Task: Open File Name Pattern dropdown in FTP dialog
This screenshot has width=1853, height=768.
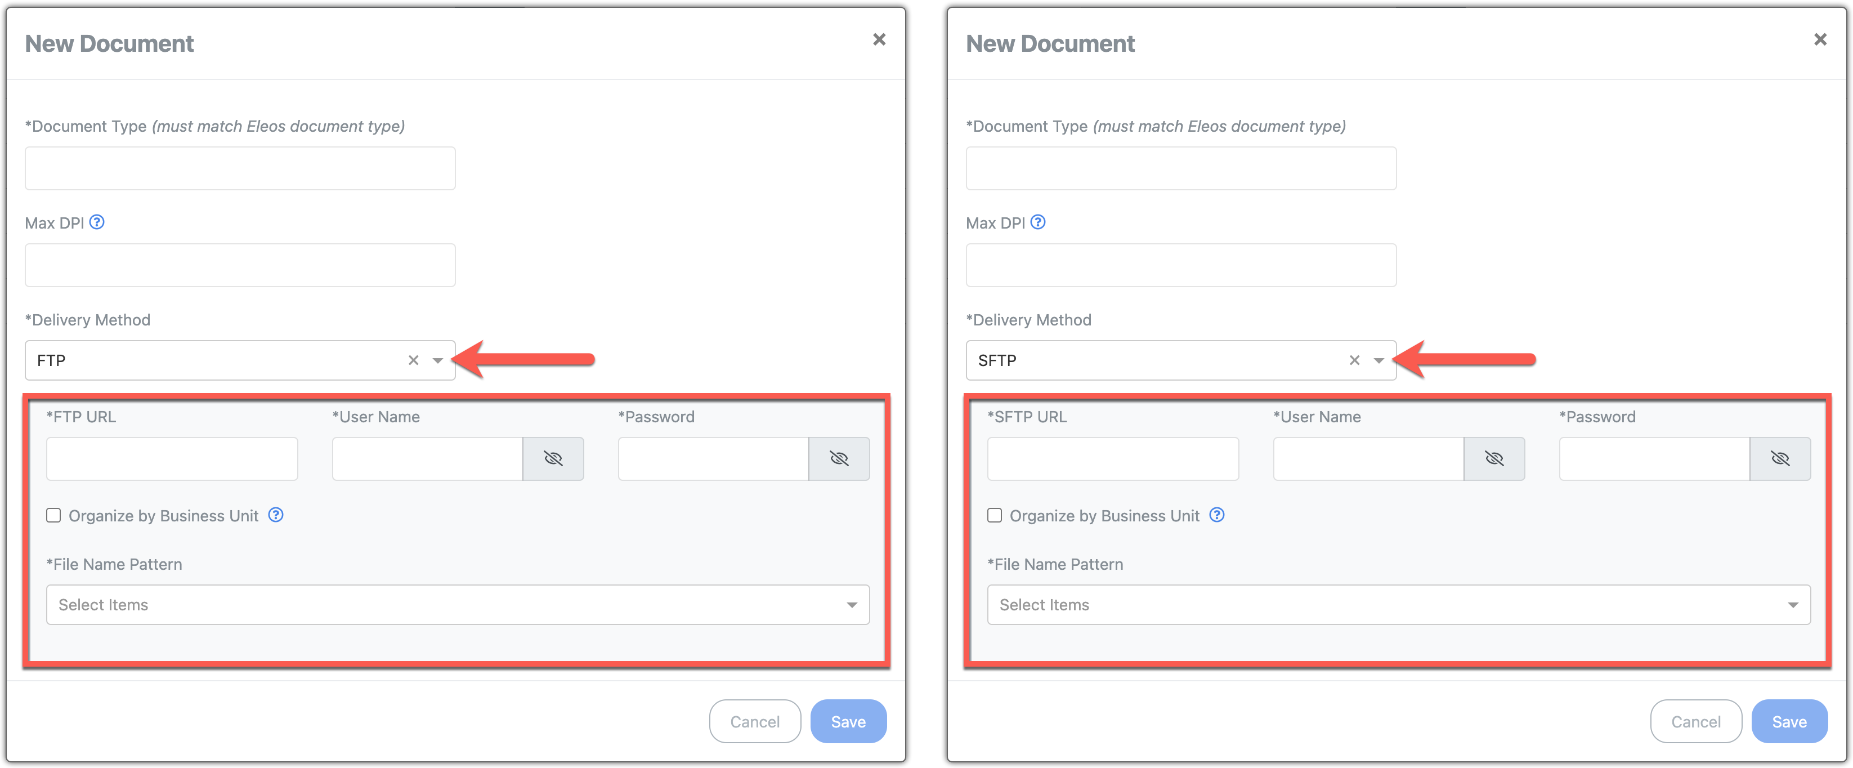Action: click(x=458, y=605)
